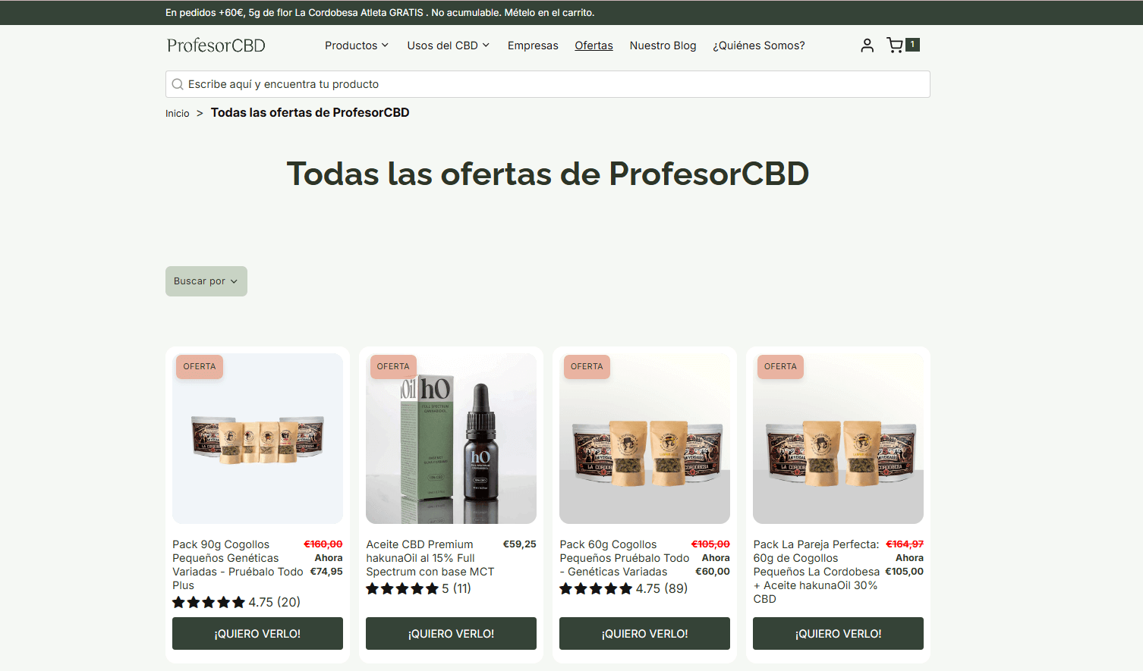Image resolution: width=1143 pixels, height=671 pixels.
Task: Open Pack 60g Cogollos Pruébalo Todo title
Action: (x=624, y=558)
